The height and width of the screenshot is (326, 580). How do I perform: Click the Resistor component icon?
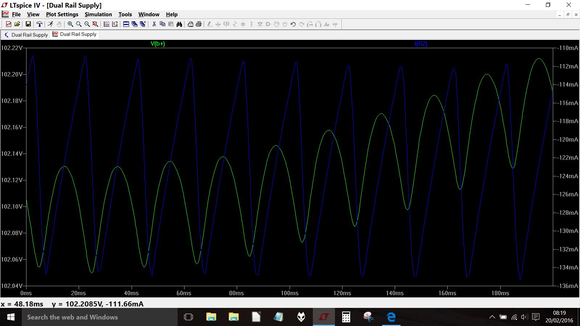(235, 24)
